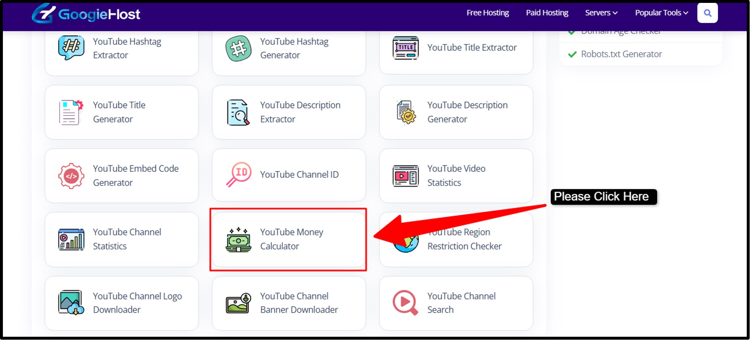Click the GoogieHost logo

coord(86,14)
